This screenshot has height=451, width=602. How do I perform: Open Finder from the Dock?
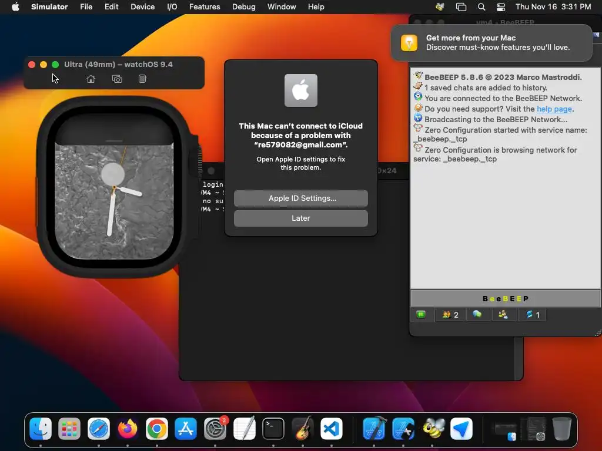pos(41,428)
